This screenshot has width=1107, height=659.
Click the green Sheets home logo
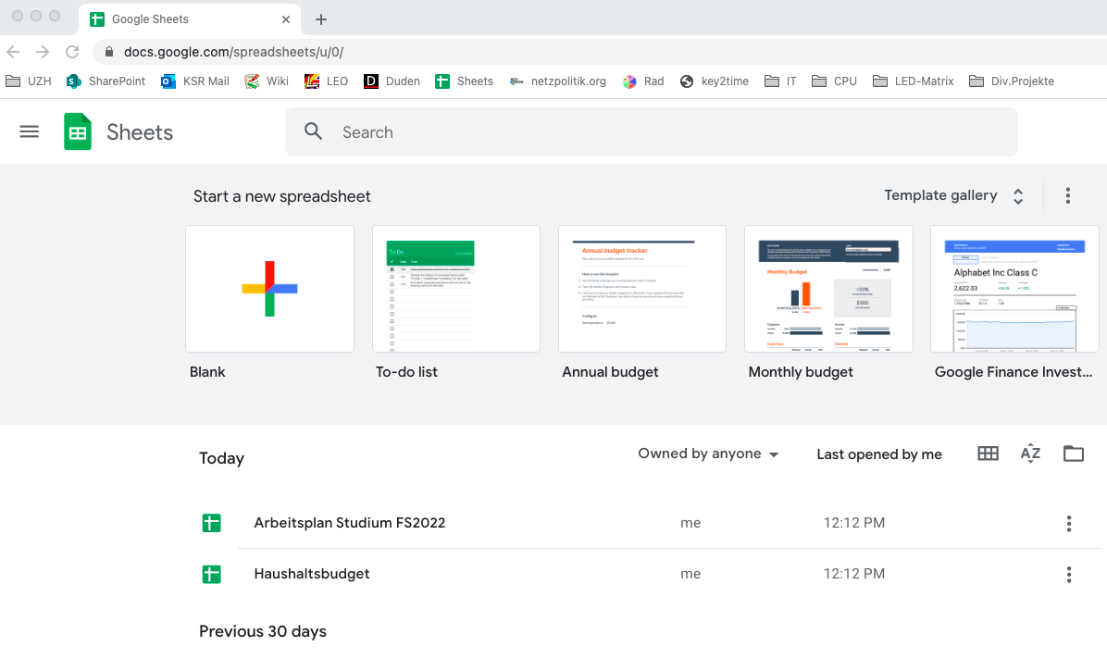click(78, 132)
